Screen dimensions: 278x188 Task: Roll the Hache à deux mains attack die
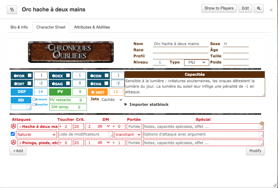13,126
